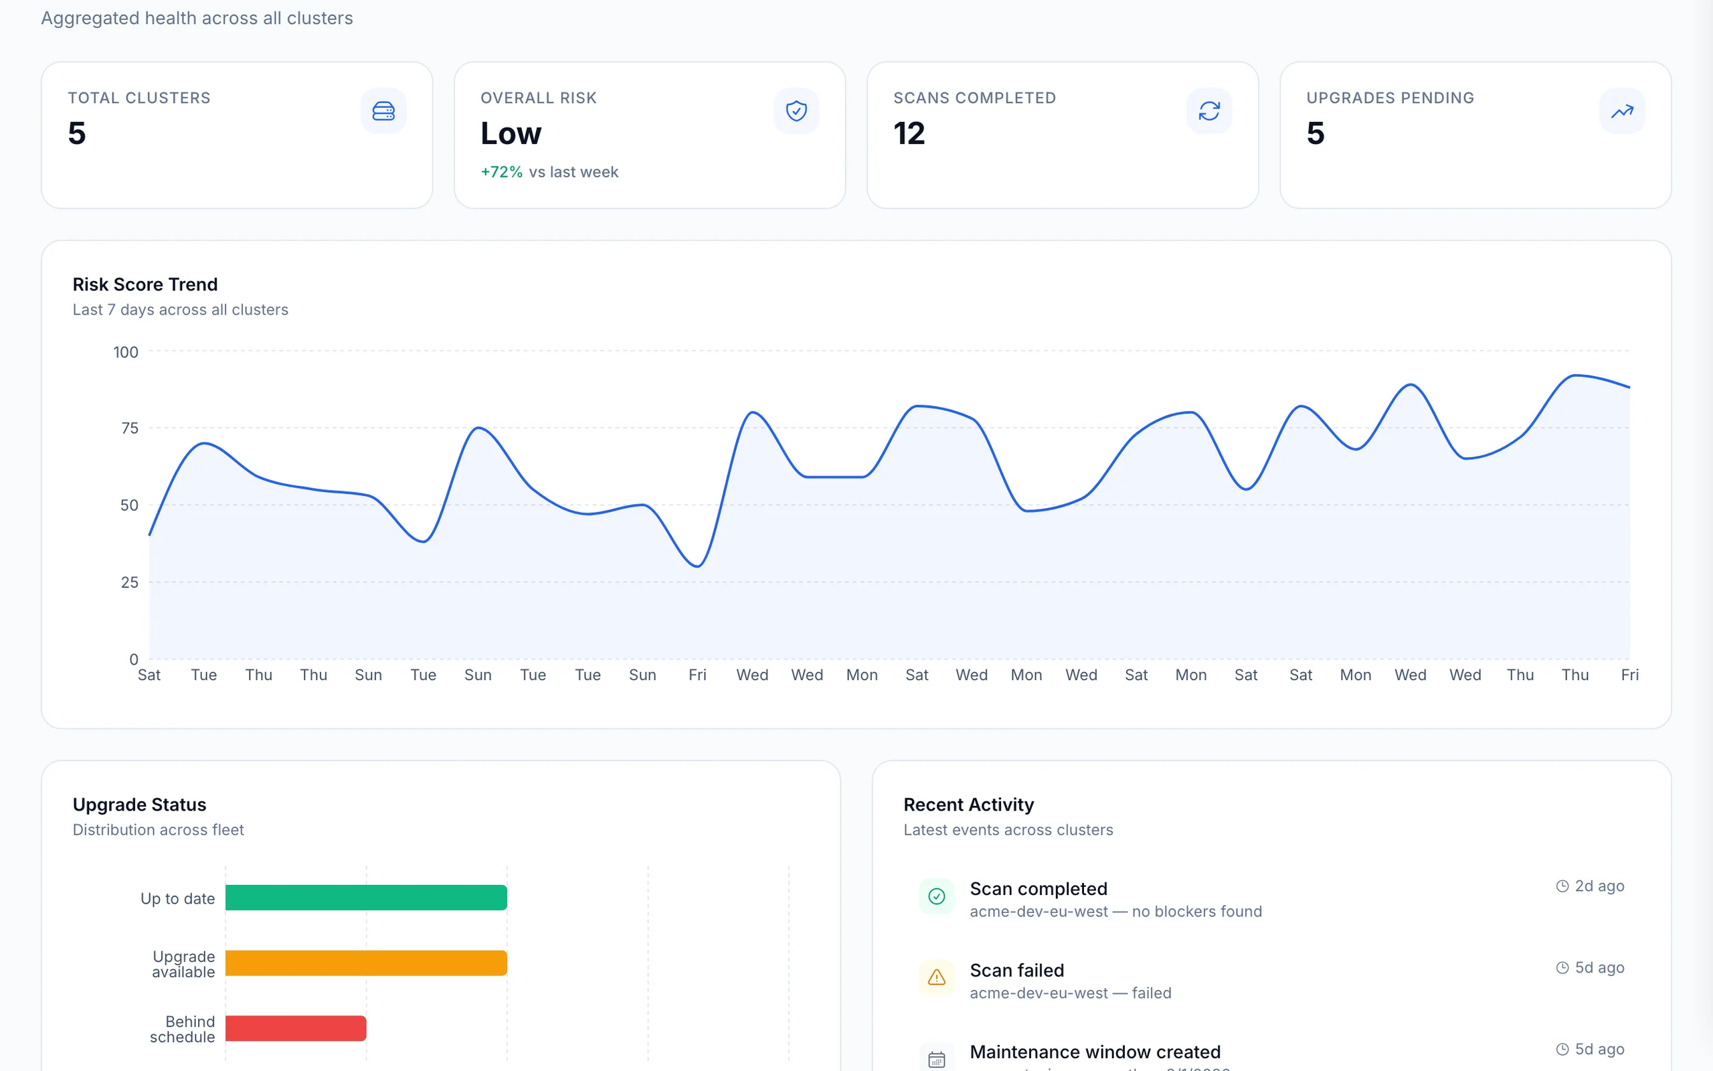Select the shield icon on Overall Risk card
The image size is (1713, 1071).
click(x=796, y=110)
